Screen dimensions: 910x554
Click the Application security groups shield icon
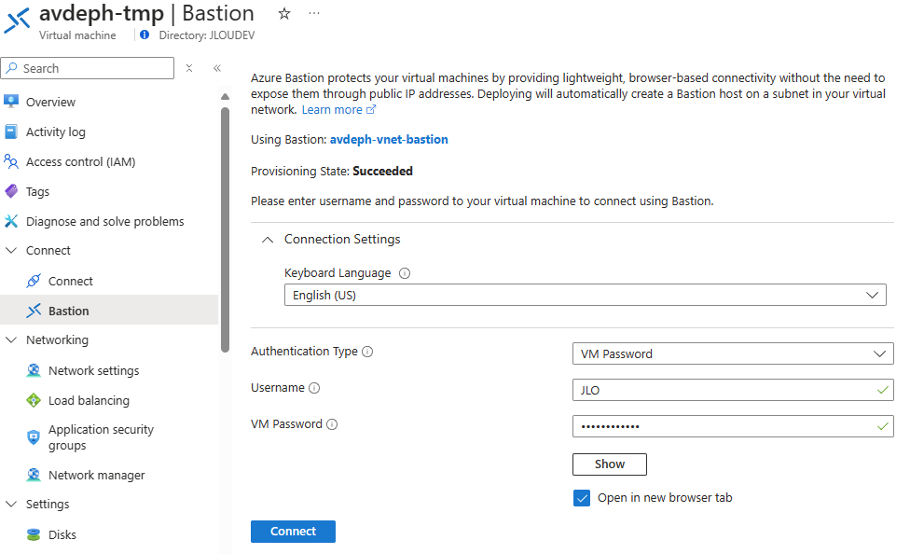click(34, 437)
